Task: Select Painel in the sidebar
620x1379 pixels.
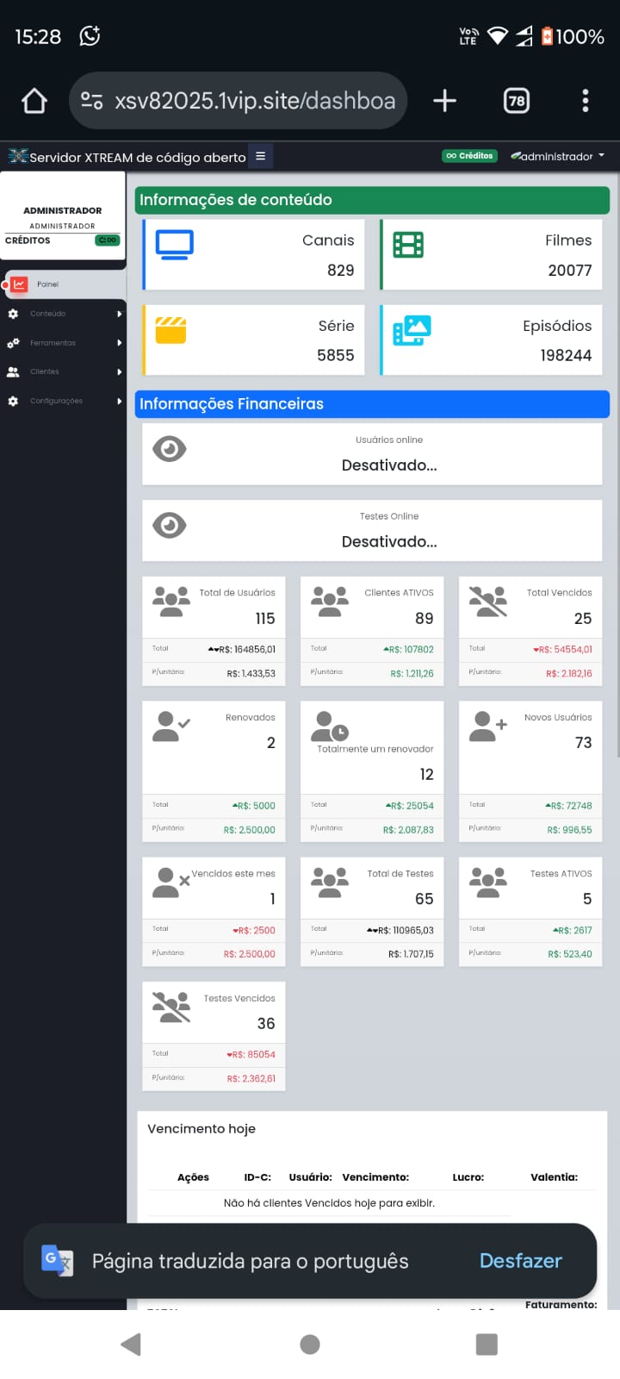Action: 47,284
